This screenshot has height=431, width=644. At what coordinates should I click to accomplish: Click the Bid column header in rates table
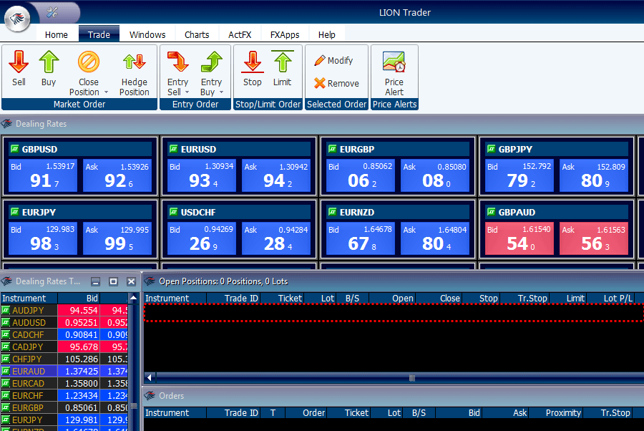(79, 299)
